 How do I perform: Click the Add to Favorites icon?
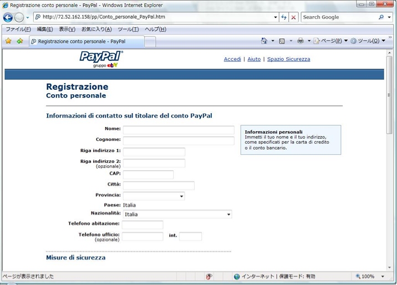pos(20,41)
